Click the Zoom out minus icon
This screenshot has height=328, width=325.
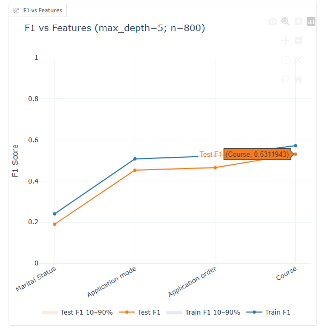(298, 41)
